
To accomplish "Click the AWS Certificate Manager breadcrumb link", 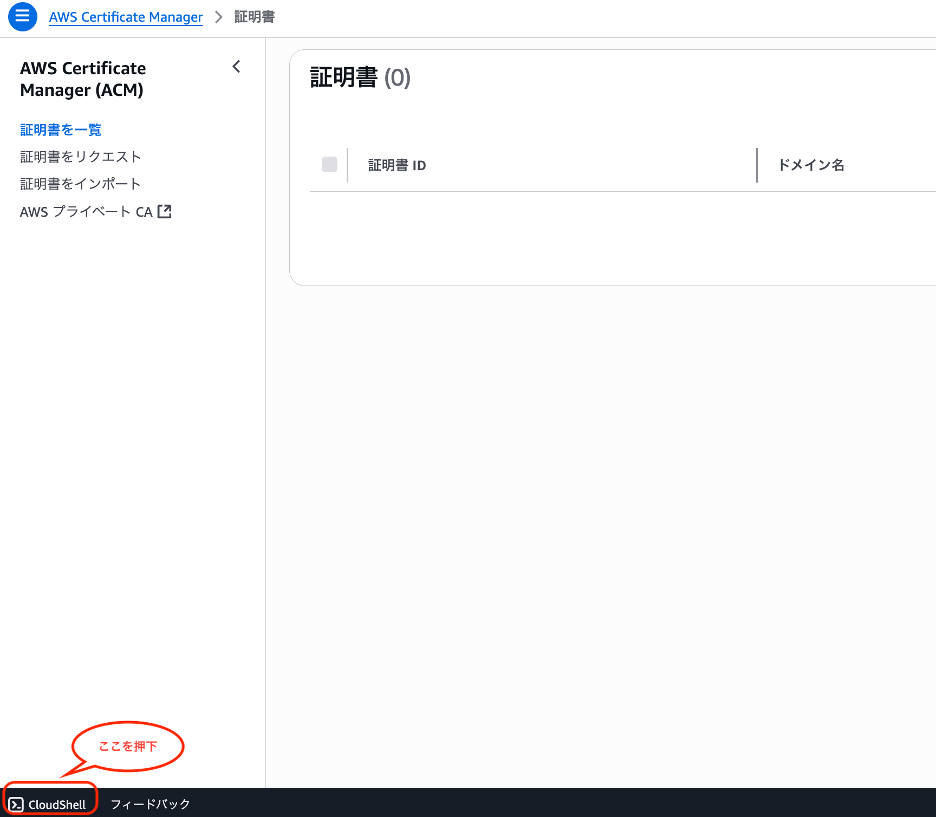I will pyautogui.click(x=126, y=17).
